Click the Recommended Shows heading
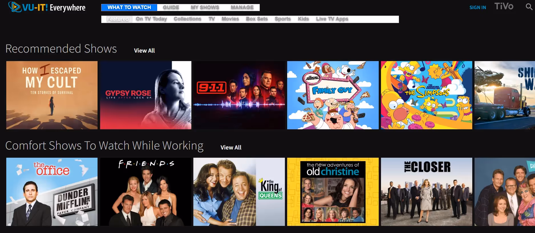535x233 pixels. coord(61,49)
